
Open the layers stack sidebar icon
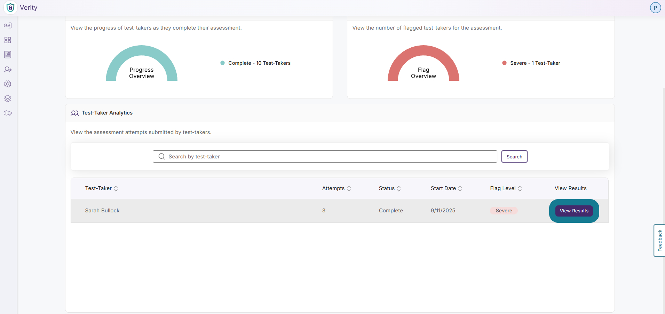8,99
